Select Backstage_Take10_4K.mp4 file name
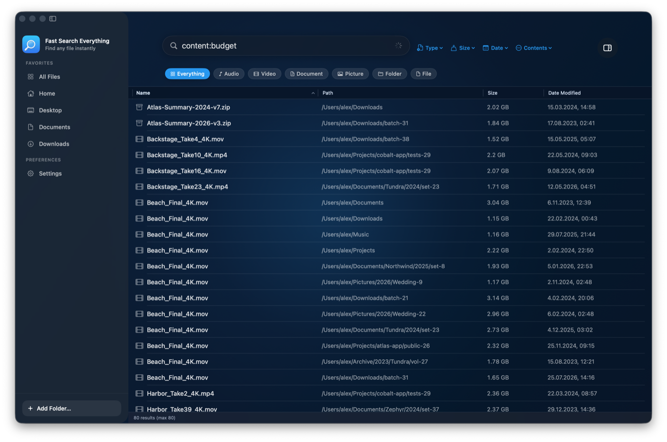This screenshot has width=667, height=442. click(x=187, y=155)
